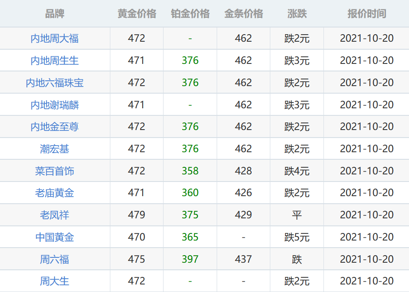Open the 内地谢瑞麟 brand page
The height and width of the screenshot is (292, 409).
(55, 105)
